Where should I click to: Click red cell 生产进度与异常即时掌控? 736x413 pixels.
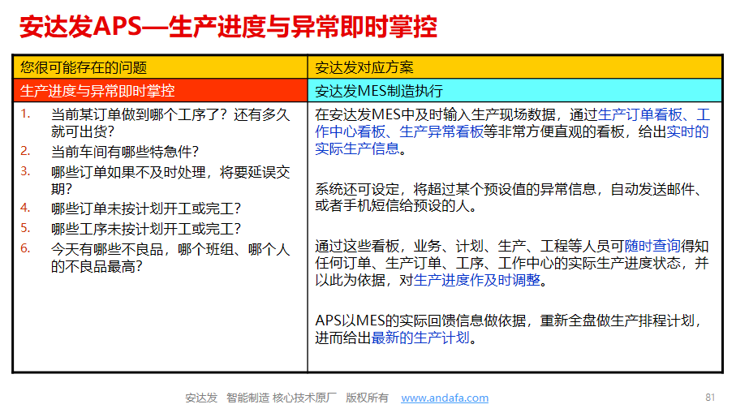pos(161,90)
